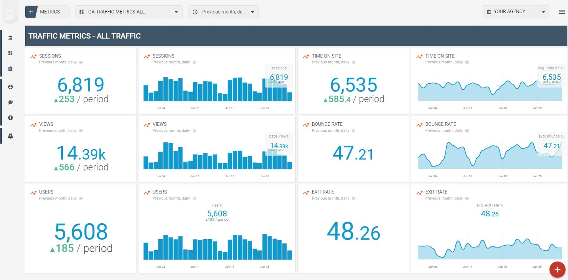Click the 253 / period change under sessions
Image resolution: width=568 pixels, height=280 pixels.
point(81,99)
